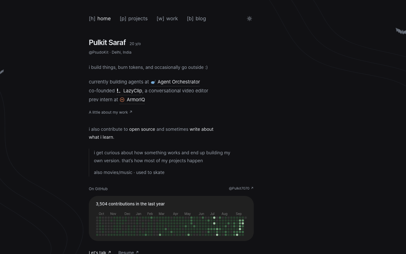Toggle the light/dark theme sun icon
406x254 pixels.
point(249,19)
